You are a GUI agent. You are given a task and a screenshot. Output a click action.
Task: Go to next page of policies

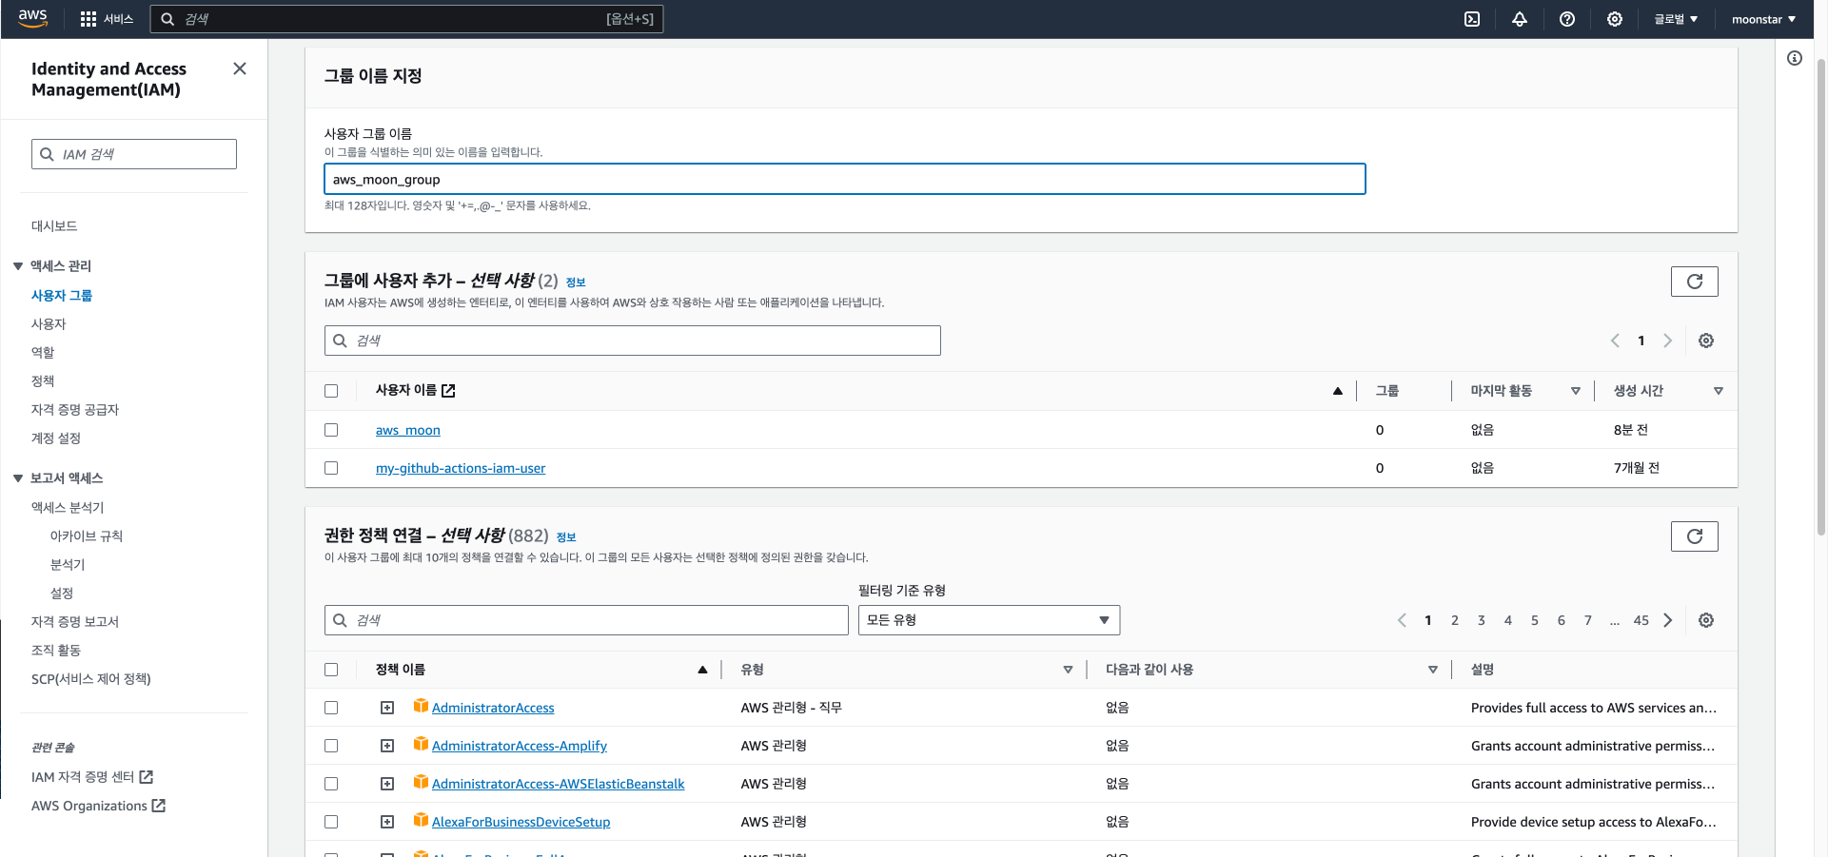(x=1668, y=620)
